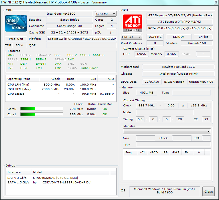This screenshot has width=219, height=200.
Task: Close the System Summary window via title bar X
Action: [216, 3]
